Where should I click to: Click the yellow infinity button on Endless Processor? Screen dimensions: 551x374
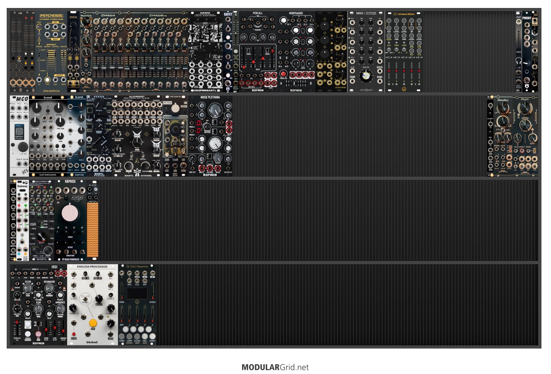click(x=93, y=323)
